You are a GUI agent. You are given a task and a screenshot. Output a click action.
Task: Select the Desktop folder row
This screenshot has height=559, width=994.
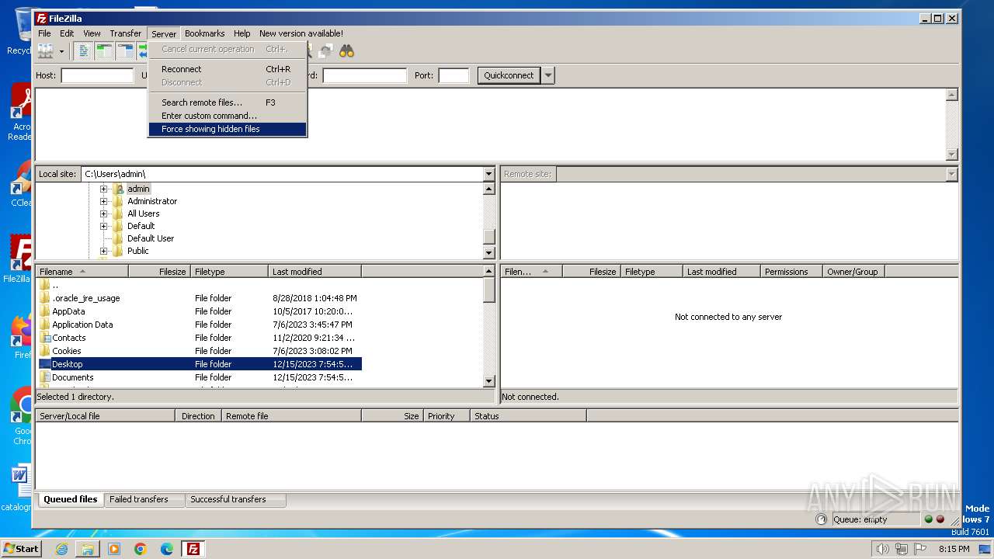point(198,364)
